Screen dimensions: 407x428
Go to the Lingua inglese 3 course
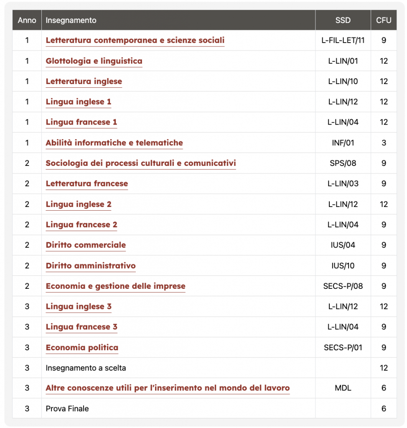79,307
